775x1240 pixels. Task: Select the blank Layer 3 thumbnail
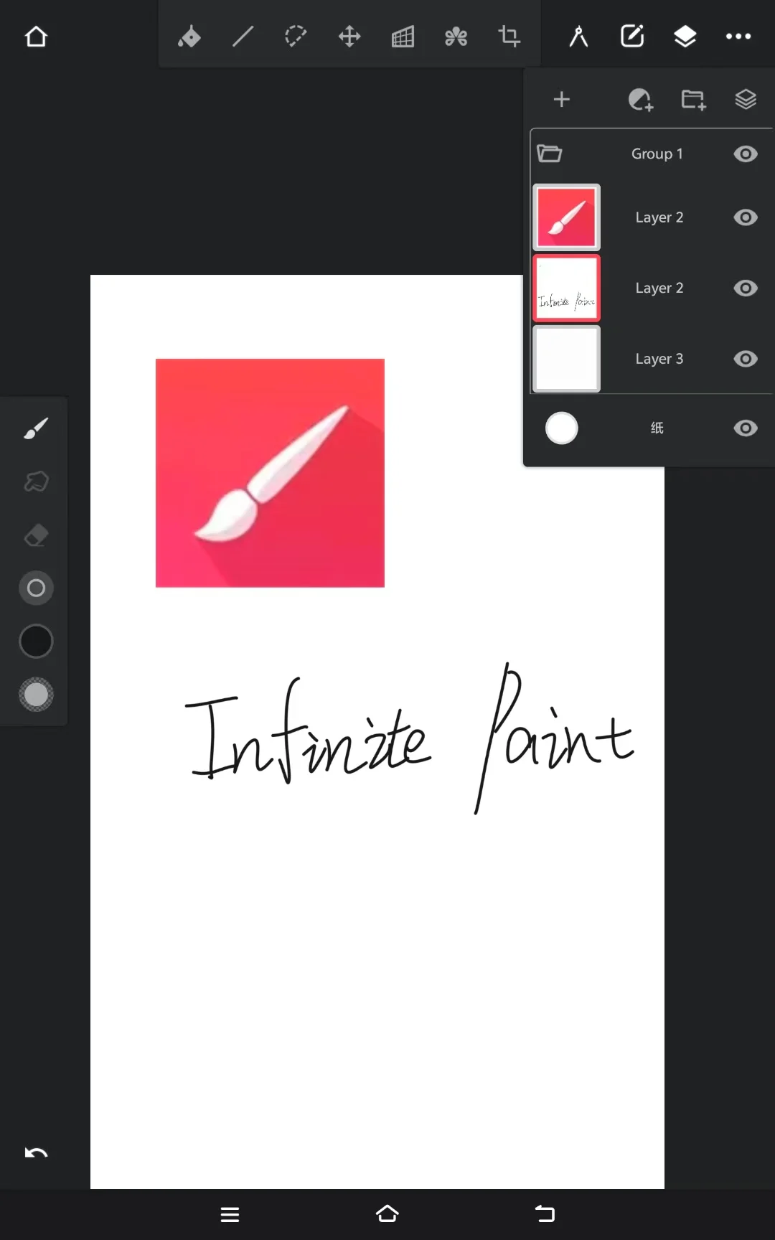tap(566, 358)
